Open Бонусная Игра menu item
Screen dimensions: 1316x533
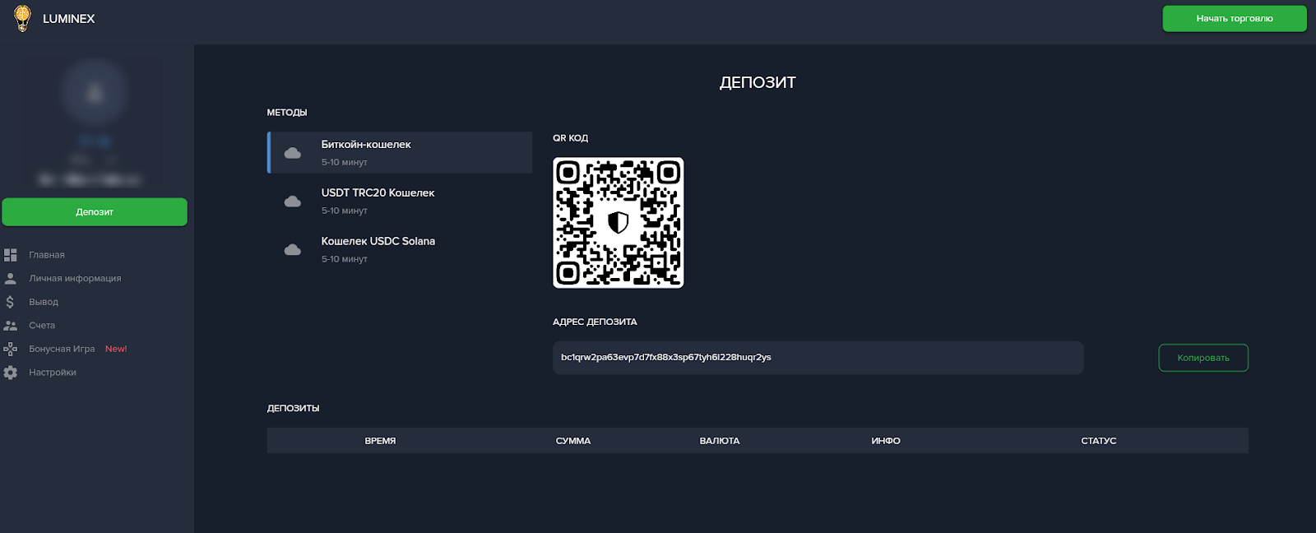[62, 350]
